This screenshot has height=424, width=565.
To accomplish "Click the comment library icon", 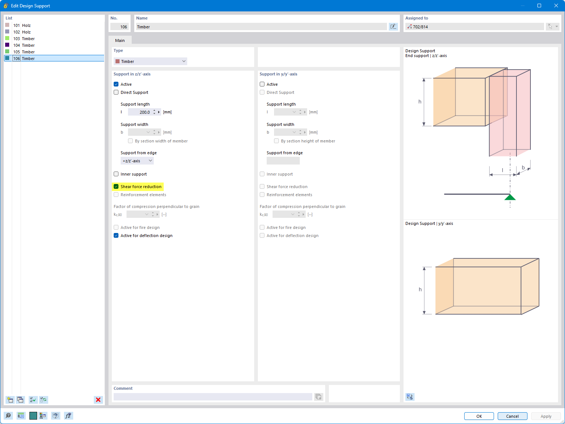I will (x=319, y=397).
